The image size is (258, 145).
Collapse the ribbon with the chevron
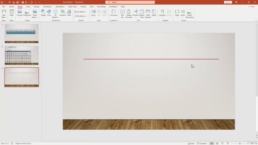click(256, 21)
